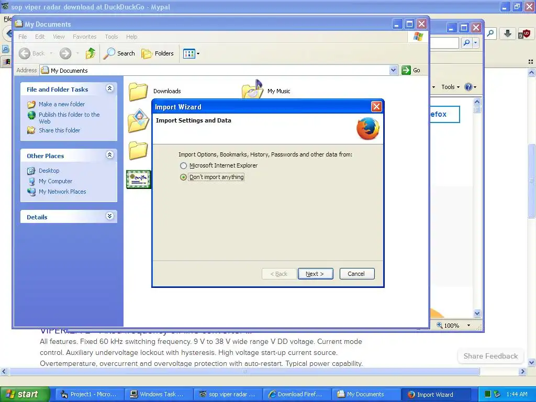Screen dimensions: 536x402
Task: Click Publish this folder to the Web
Action: point(69,118)
